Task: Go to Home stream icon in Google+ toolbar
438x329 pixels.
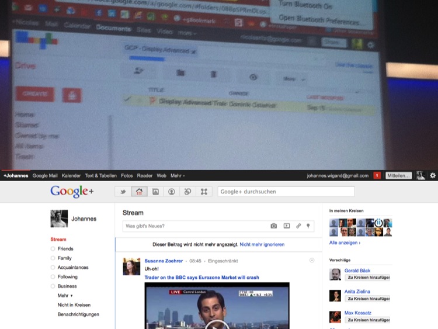Action: (139, 192)
